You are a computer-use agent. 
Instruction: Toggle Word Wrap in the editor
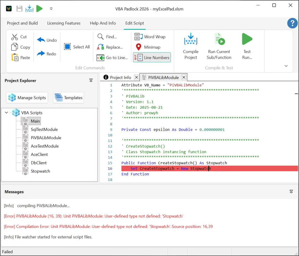(150, 37)
